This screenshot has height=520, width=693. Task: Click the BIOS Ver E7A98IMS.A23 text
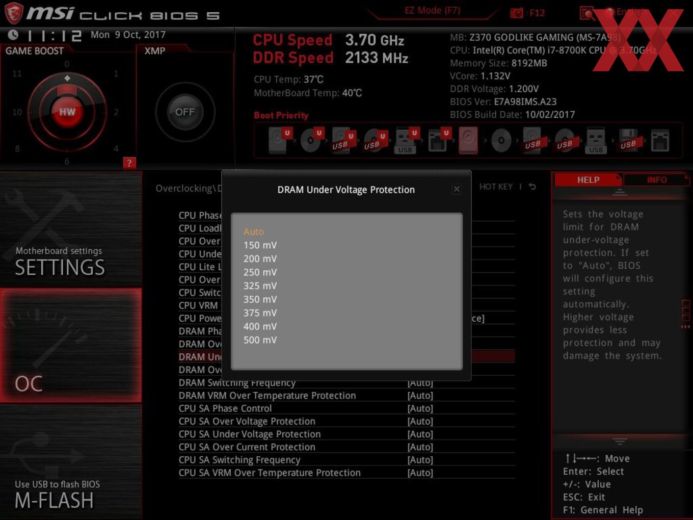(503, 101)
